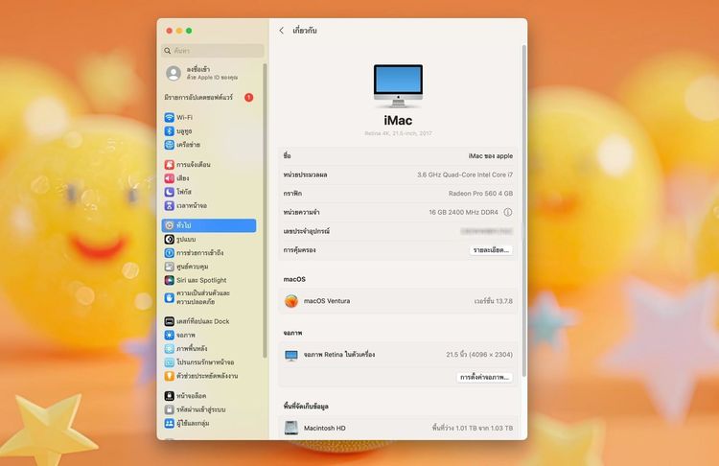Open software update available notice

(x=198, y=97)
